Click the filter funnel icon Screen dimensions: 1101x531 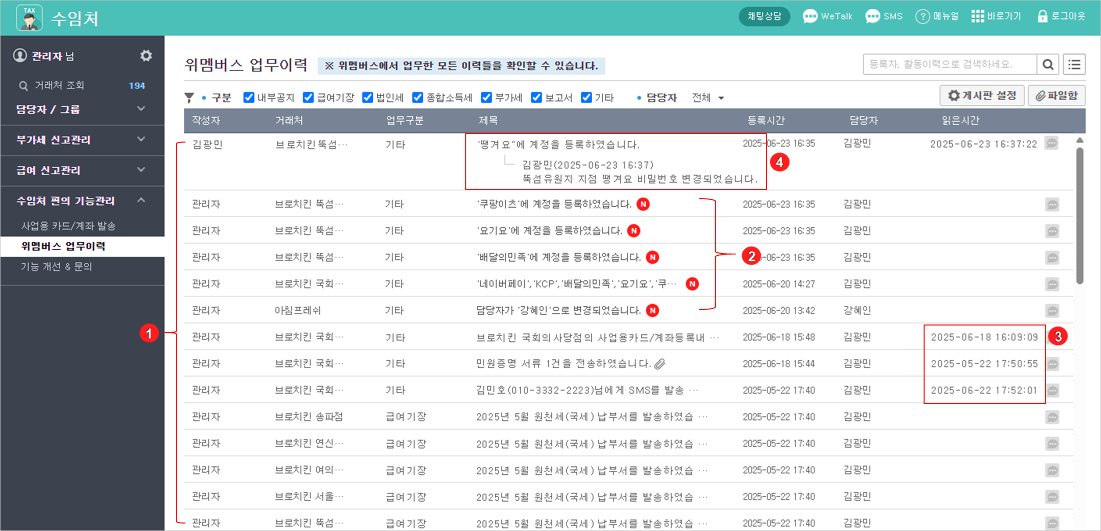[189, 97]
